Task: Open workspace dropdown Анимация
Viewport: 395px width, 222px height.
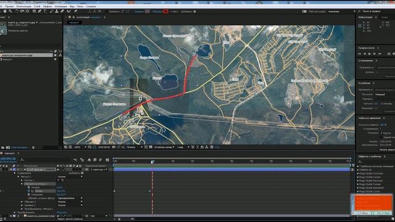Action: pos(341,12)
